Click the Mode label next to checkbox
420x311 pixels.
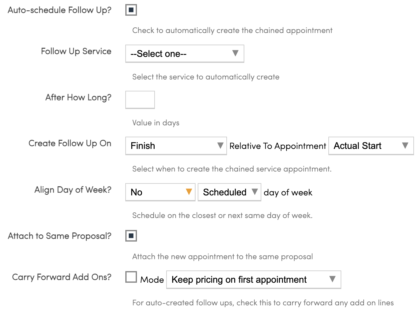point(152,280)
